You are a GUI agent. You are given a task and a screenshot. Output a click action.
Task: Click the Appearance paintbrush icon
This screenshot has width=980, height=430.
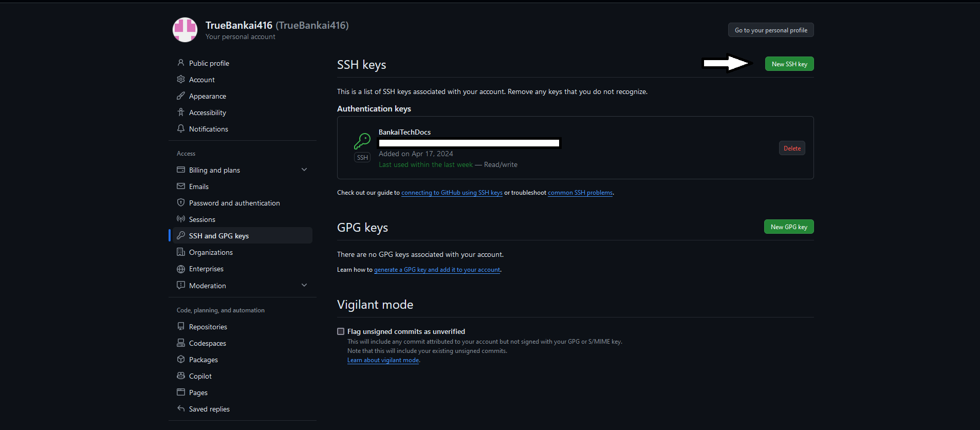181,96
